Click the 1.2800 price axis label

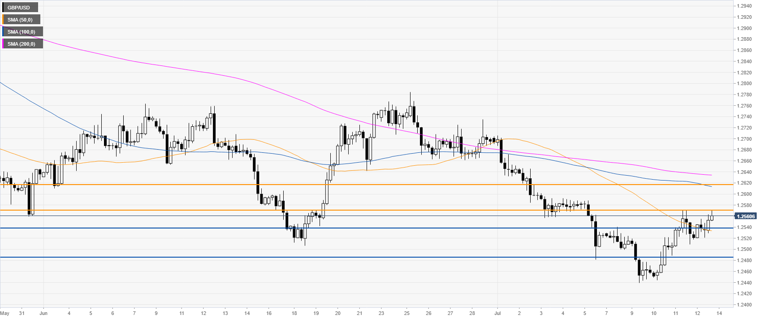[x=746, y=84]
